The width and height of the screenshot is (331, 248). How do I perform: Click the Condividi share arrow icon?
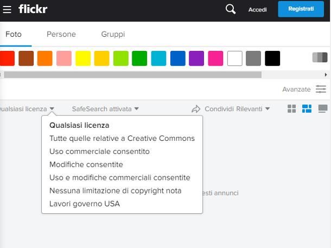pyautogui.click(x=196, y=109)
